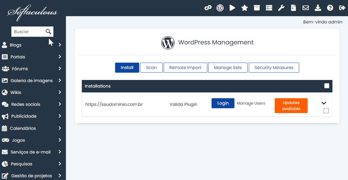Click the Softaculous logo

click(32, 12)
